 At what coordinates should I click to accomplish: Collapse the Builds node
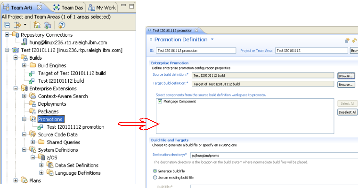click(16, 58)
